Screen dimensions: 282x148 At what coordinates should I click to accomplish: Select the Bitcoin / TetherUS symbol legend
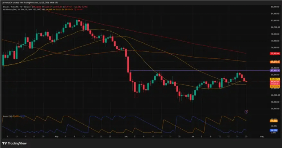[17, 7]
